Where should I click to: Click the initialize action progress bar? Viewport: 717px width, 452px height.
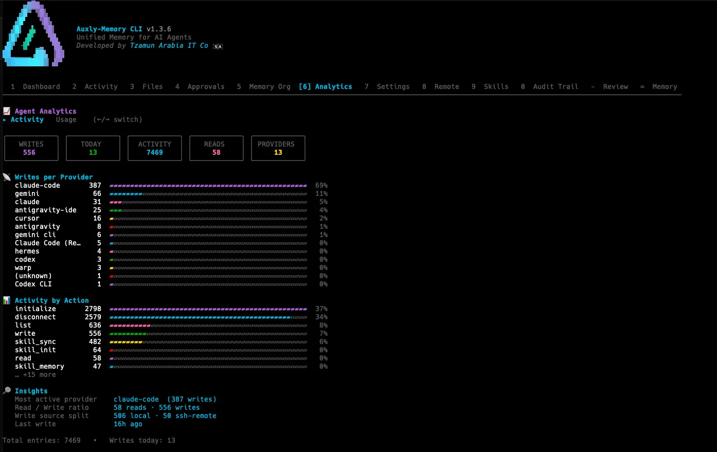208,309
